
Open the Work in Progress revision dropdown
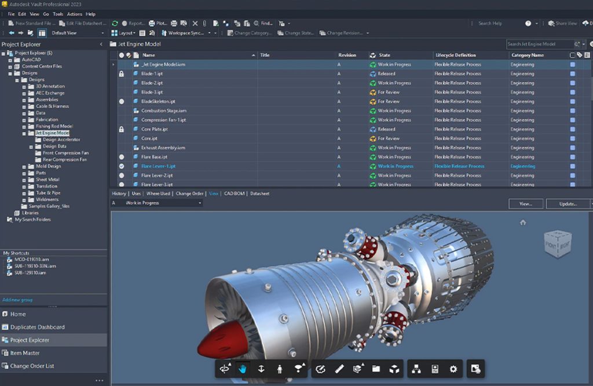(200, 203)
